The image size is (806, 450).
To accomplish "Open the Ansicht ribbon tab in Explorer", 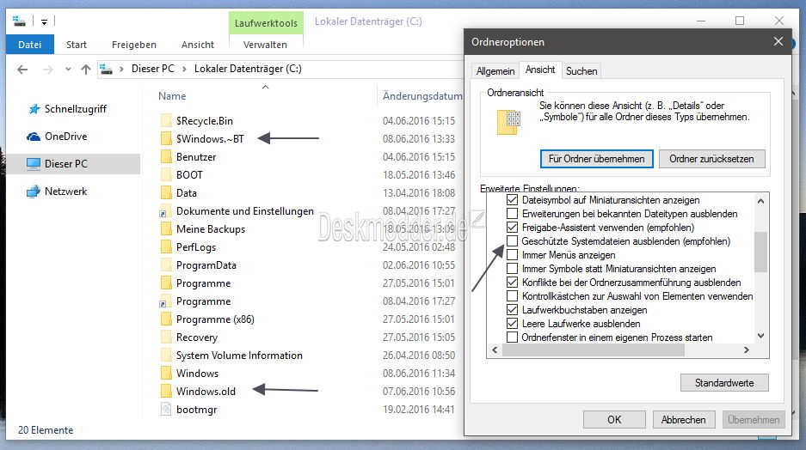I will coord(197,45).
